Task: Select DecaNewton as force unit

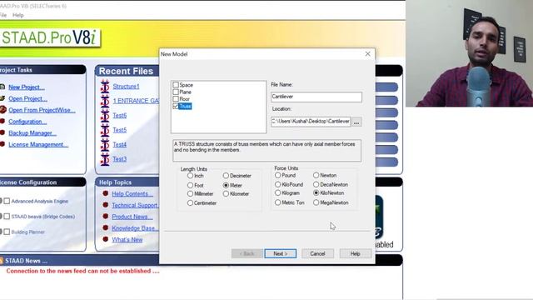Action: (316, 184)
